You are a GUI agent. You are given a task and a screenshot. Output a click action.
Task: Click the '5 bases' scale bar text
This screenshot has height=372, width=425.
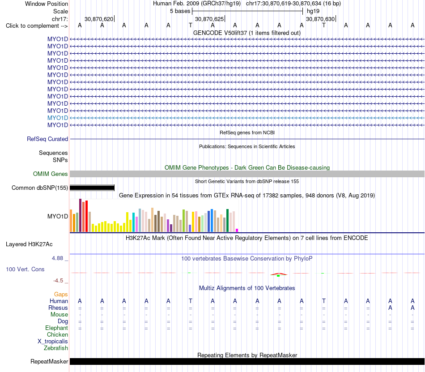pos(180,11)
